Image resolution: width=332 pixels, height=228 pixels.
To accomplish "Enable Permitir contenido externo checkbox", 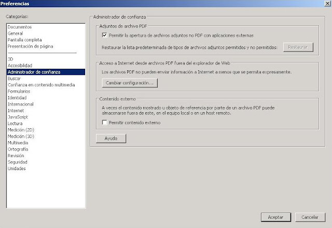I will coord(104,123).
